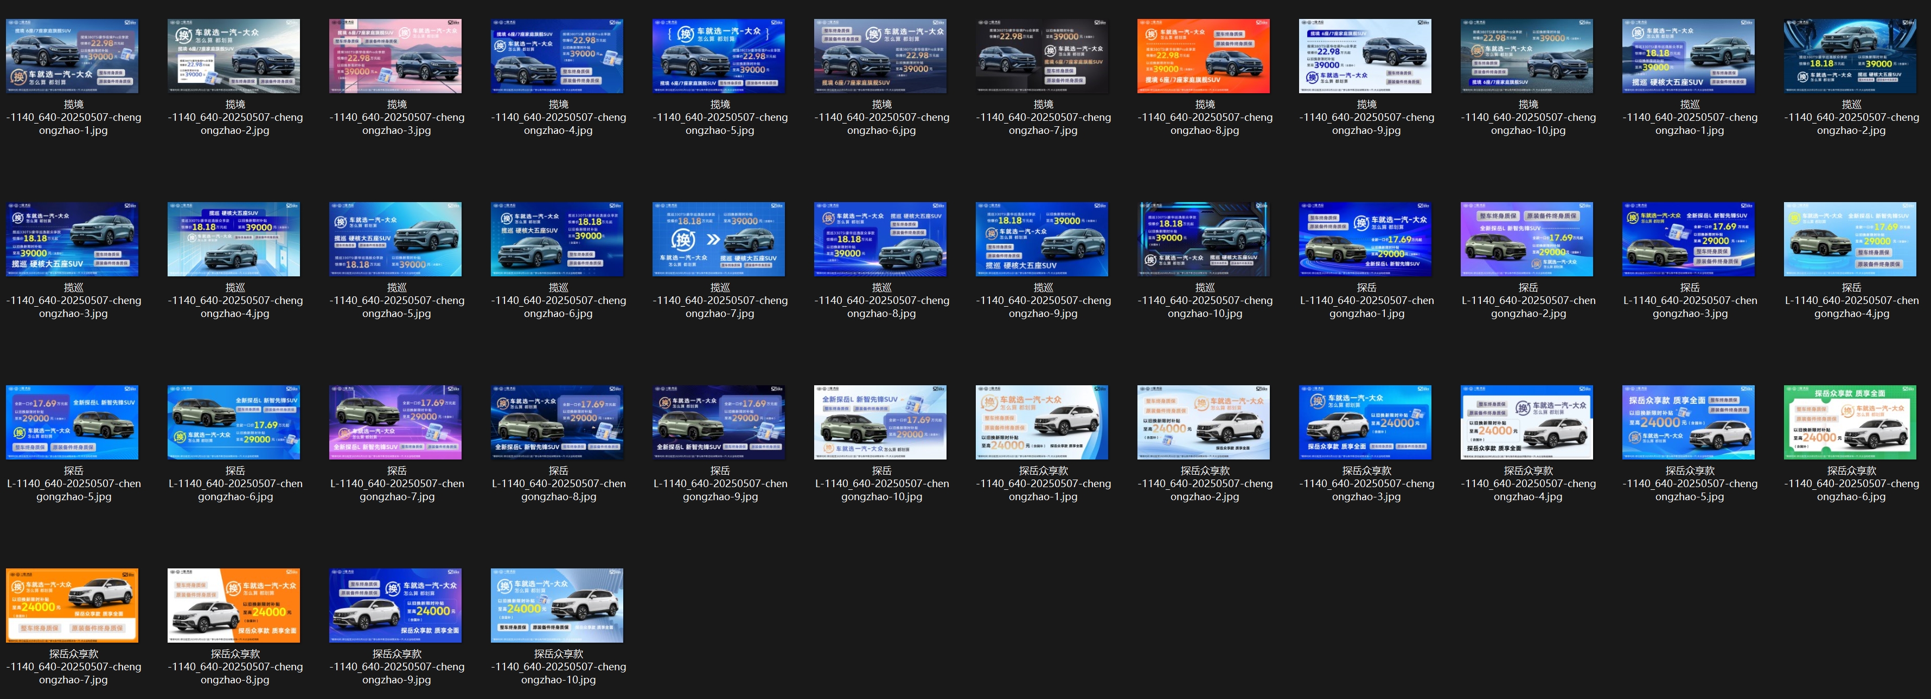The image size is (1931, 699).
Task: Select file name 揽境 chengongzhao-2.jpg
Action: (x=235, y=118)
